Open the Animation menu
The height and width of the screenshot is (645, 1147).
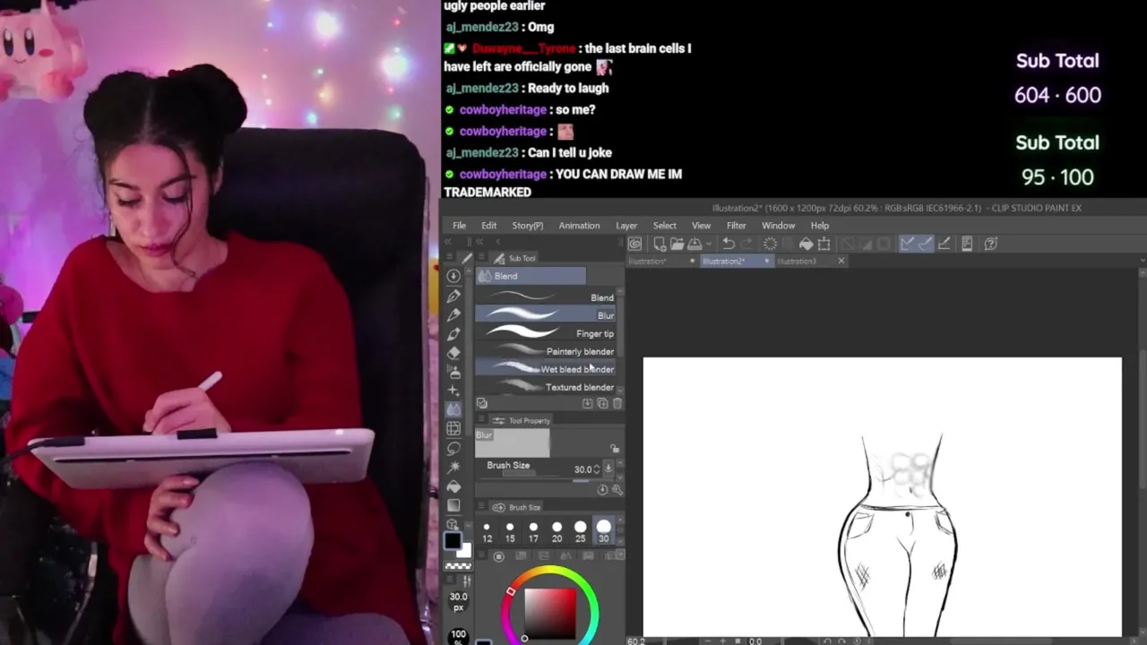coord(579,226)
